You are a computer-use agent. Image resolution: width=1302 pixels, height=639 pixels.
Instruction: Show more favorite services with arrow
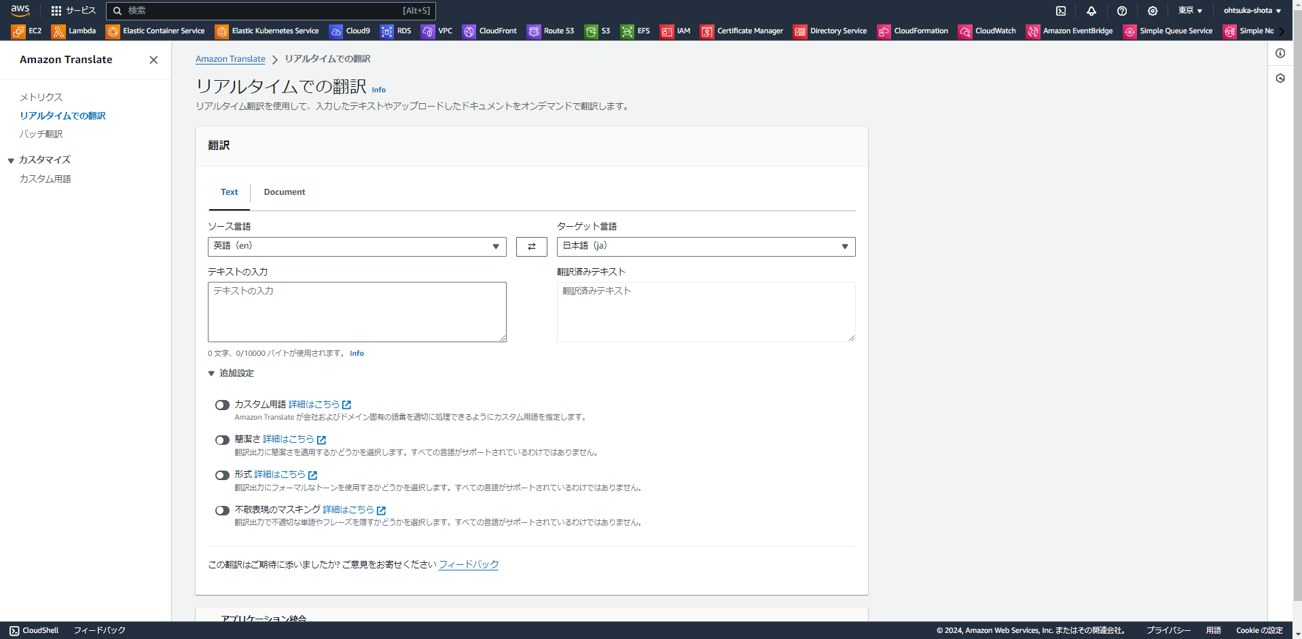coord(1282,31)
